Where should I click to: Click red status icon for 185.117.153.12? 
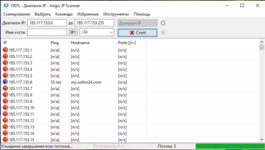coord(6,120)
